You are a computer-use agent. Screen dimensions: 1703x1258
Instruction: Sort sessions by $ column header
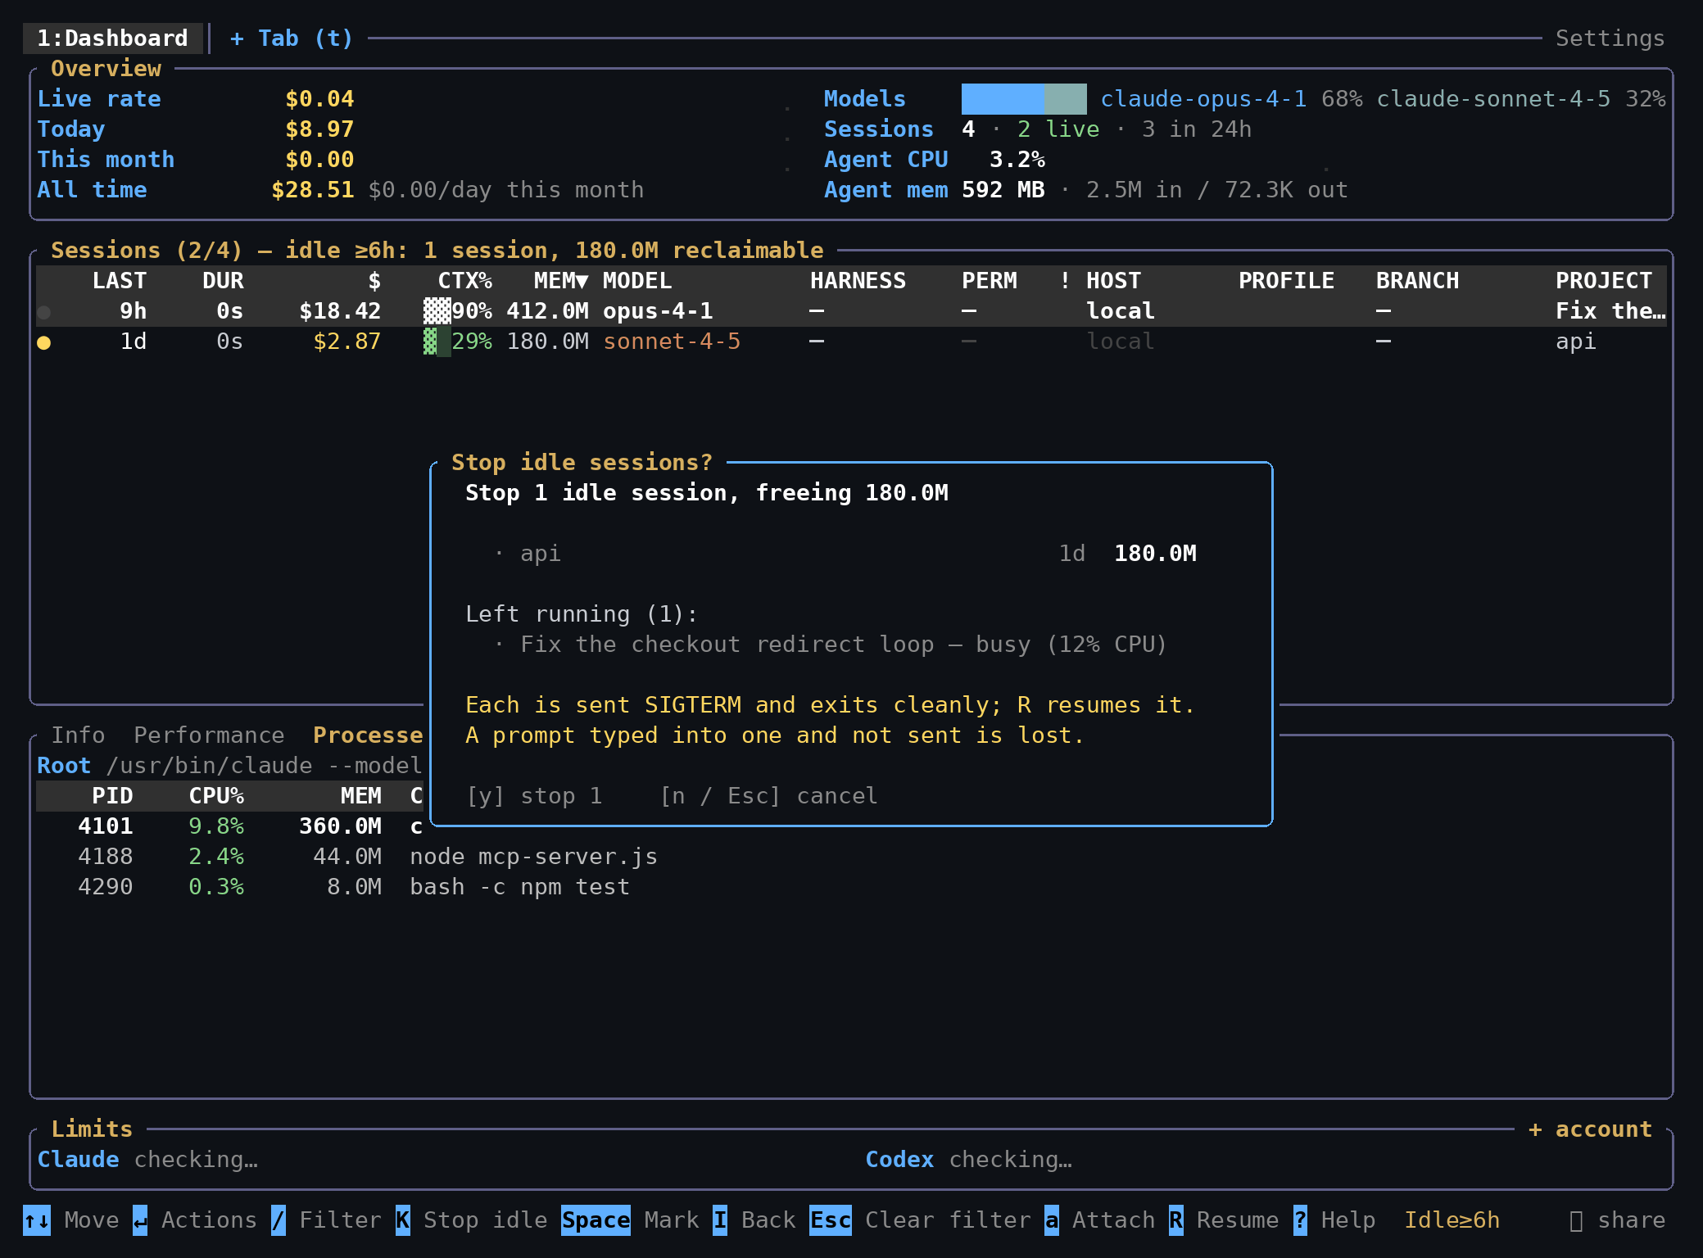[x=374, y=280]
